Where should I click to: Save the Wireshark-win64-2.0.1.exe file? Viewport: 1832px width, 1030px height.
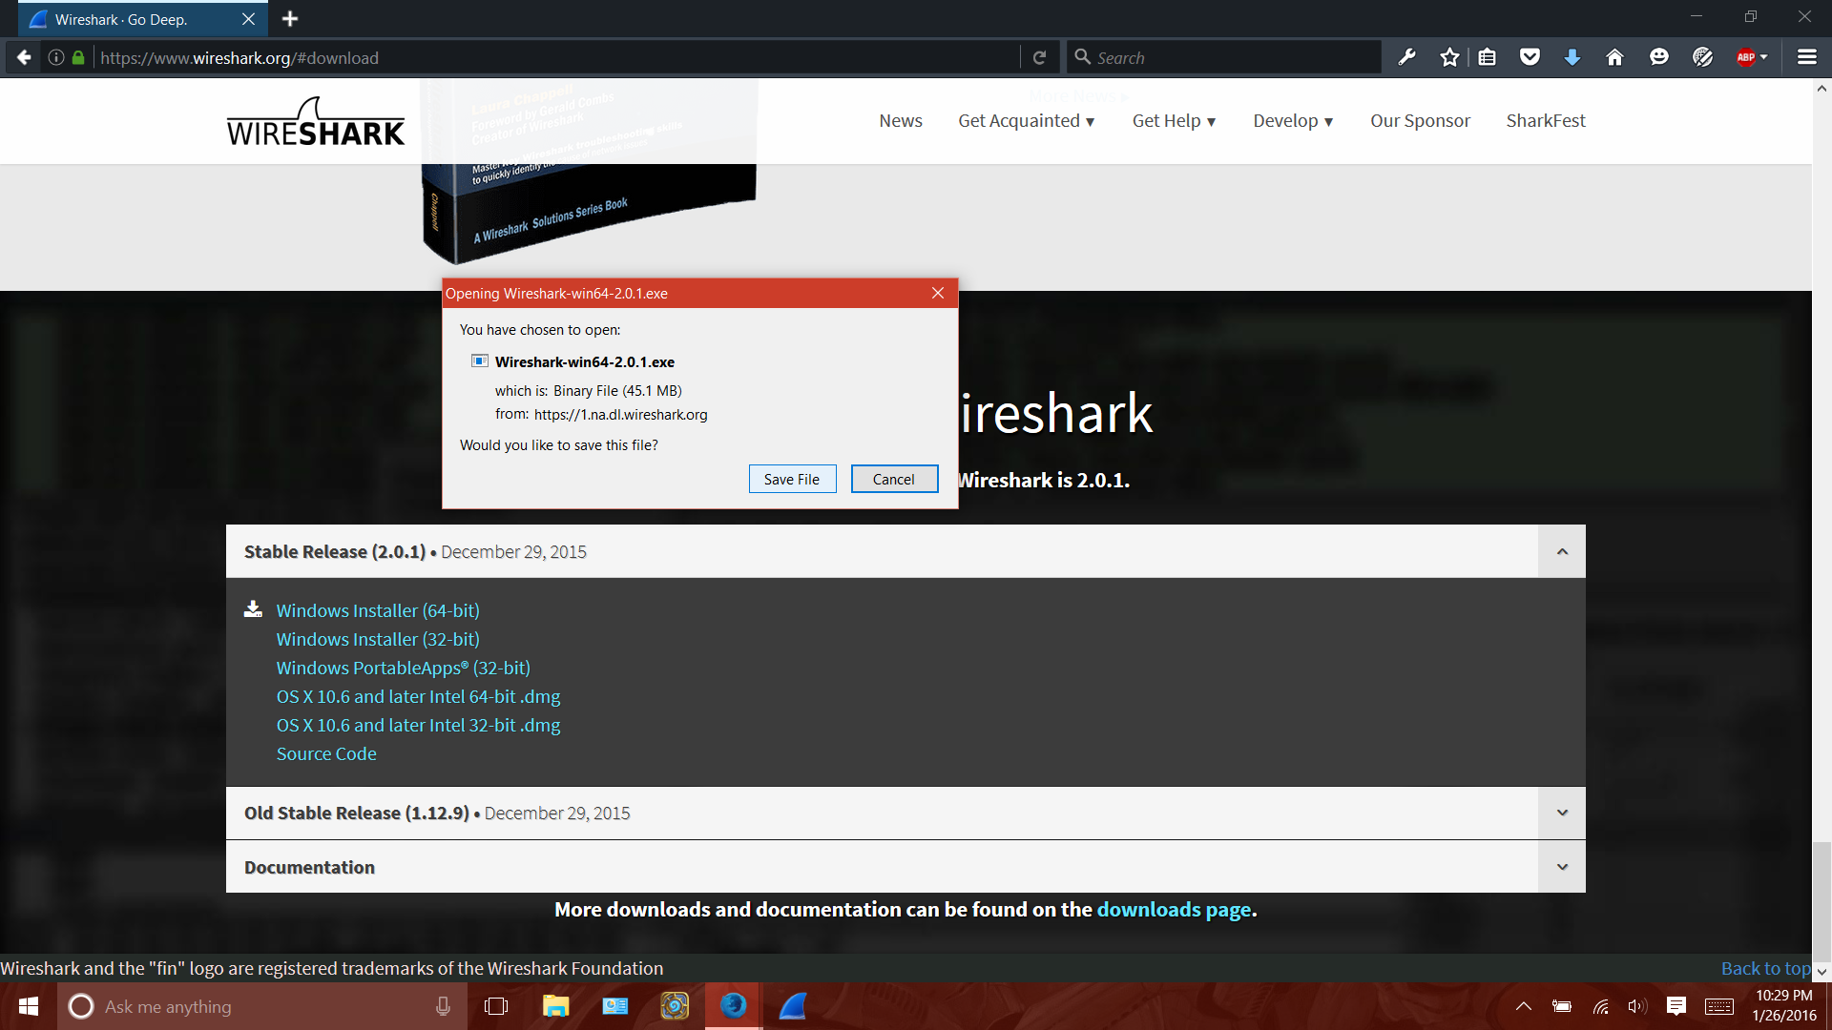[x=792, y=479]
